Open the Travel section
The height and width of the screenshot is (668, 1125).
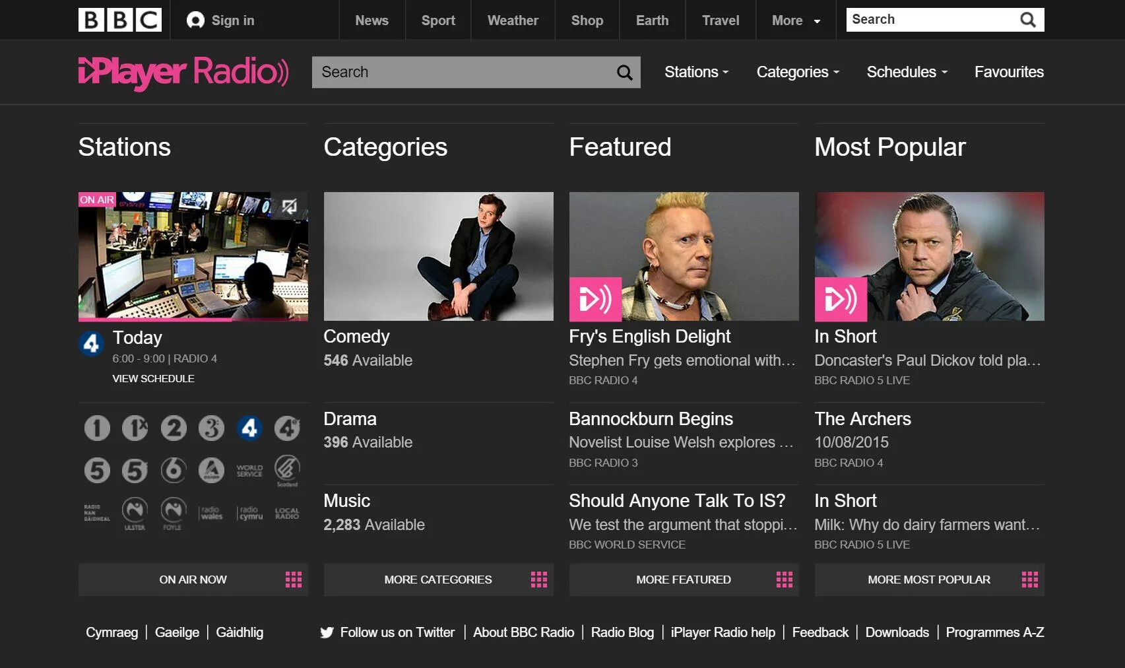(721, 20)
